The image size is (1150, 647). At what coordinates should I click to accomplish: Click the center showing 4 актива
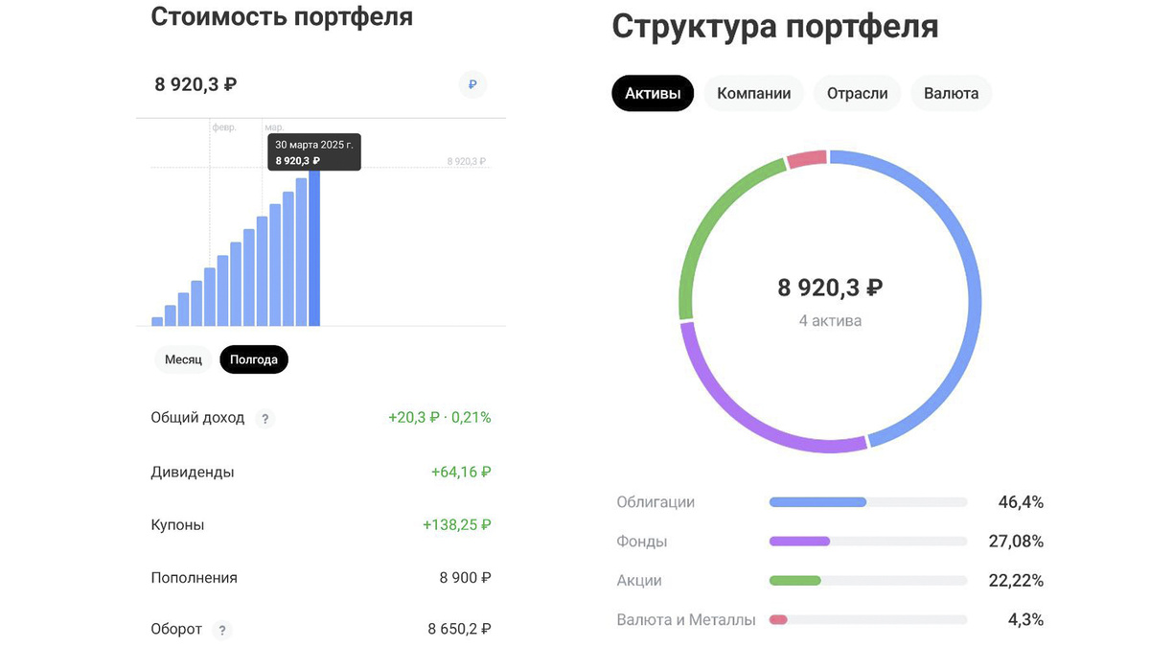tap(830, 322)
